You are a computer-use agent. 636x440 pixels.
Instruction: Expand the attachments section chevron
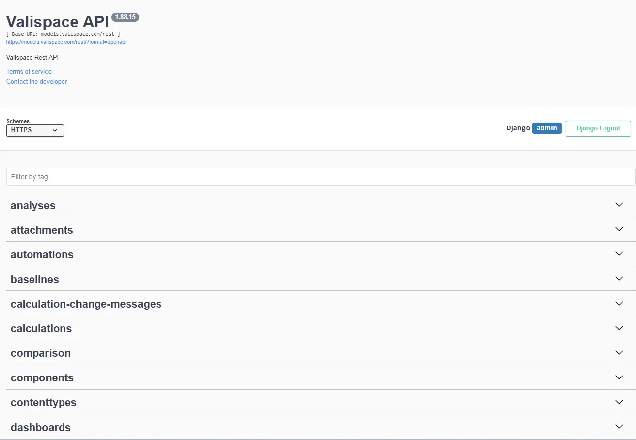point(619,229)
